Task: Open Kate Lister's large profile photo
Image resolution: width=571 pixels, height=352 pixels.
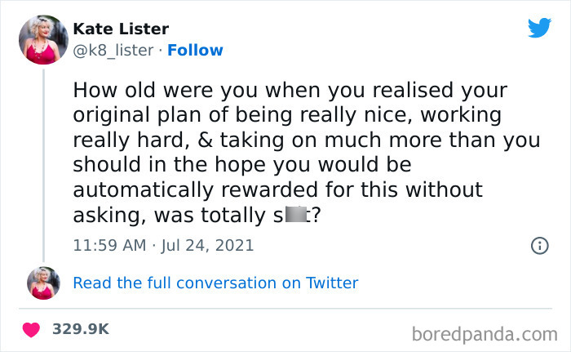Action: coord(43,39)
